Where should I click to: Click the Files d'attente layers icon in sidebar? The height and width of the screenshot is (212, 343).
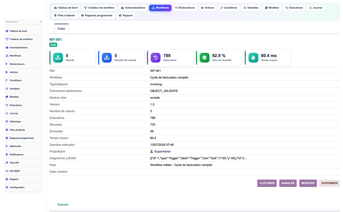pos(7,130)
